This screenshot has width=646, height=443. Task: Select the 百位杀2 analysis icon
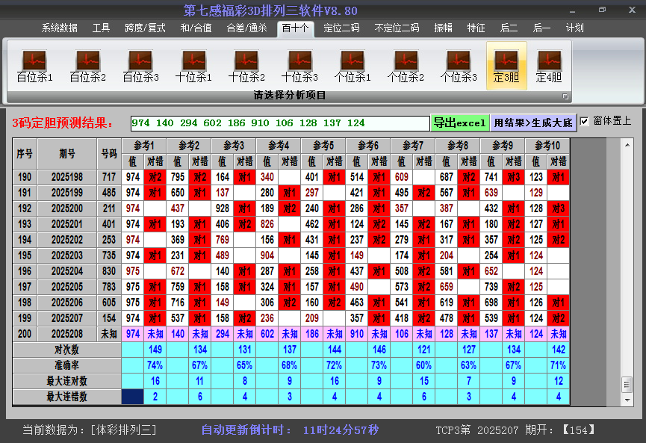[x=88, y=66]
